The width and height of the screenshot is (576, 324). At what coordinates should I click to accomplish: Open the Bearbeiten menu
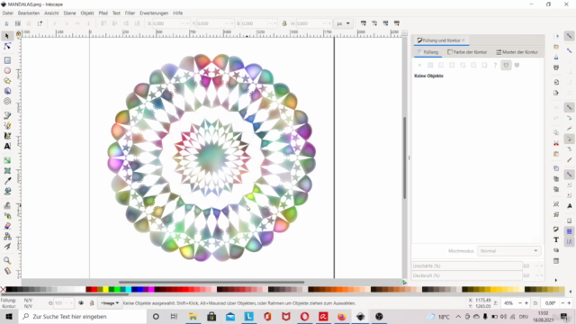[29, 13]
